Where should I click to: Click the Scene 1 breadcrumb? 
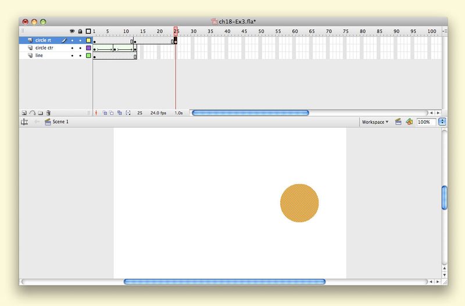(x=60, y=122)
